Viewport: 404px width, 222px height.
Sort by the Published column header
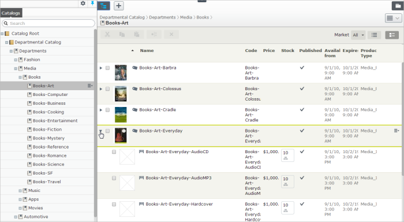(x=311, y=50)
